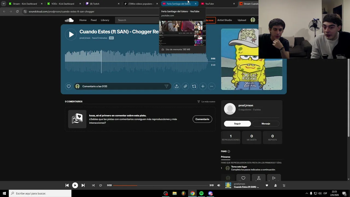This screenshot has width=350, height=197.
Task: Open Google Chrome from the taskbar
Action: point(192,193)
